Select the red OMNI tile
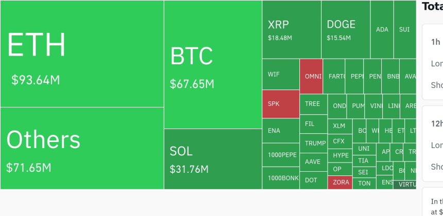This screenshot has height=216, width=443. coord(311,76)
